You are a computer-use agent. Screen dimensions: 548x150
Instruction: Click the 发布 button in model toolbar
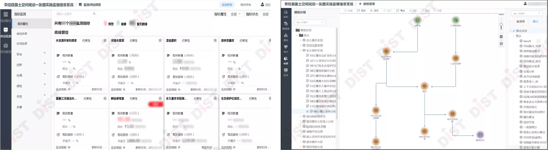click(x=374, y=11)
